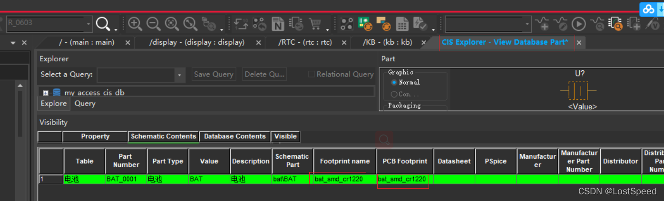Click the Save Query button
664x201 pixels.
[214, 74]
